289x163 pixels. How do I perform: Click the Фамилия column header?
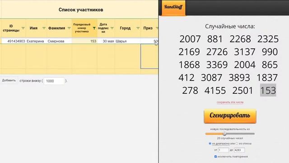[59, 28]
